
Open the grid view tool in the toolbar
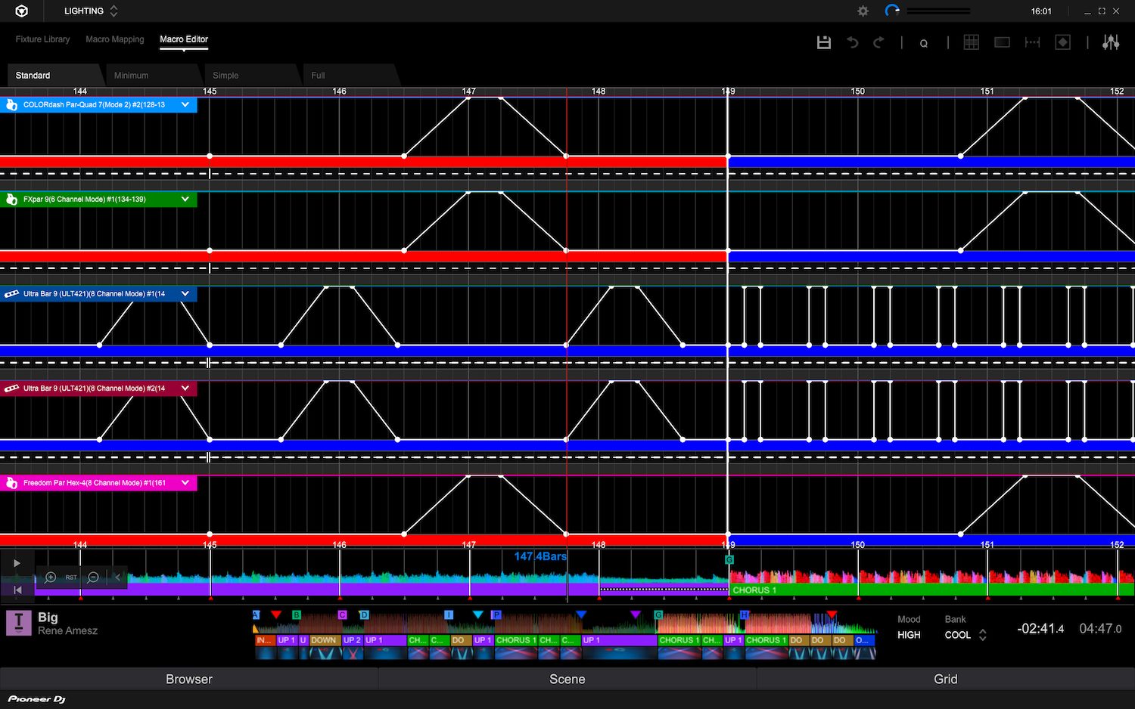[x=972, y=42]
